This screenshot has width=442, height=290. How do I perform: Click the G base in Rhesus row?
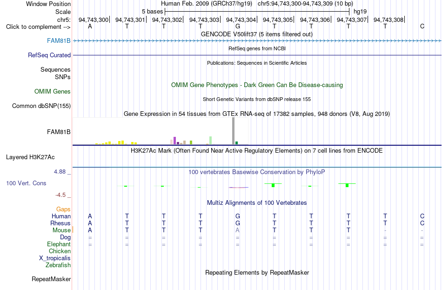click(238, 223)
